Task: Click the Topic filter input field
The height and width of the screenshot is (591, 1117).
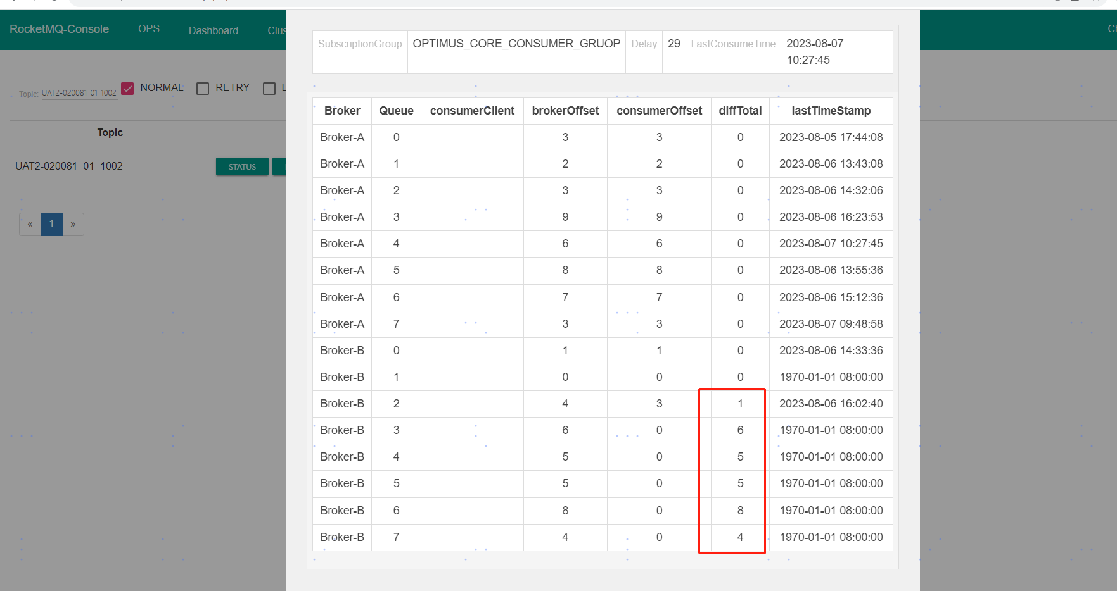Action: (79, 93)
